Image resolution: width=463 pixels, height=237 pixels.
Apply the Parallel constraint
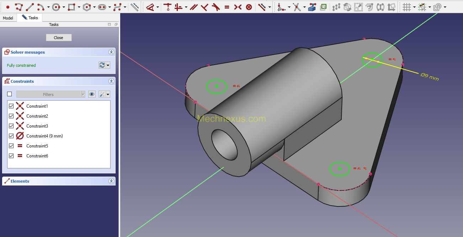pos(193,7)
